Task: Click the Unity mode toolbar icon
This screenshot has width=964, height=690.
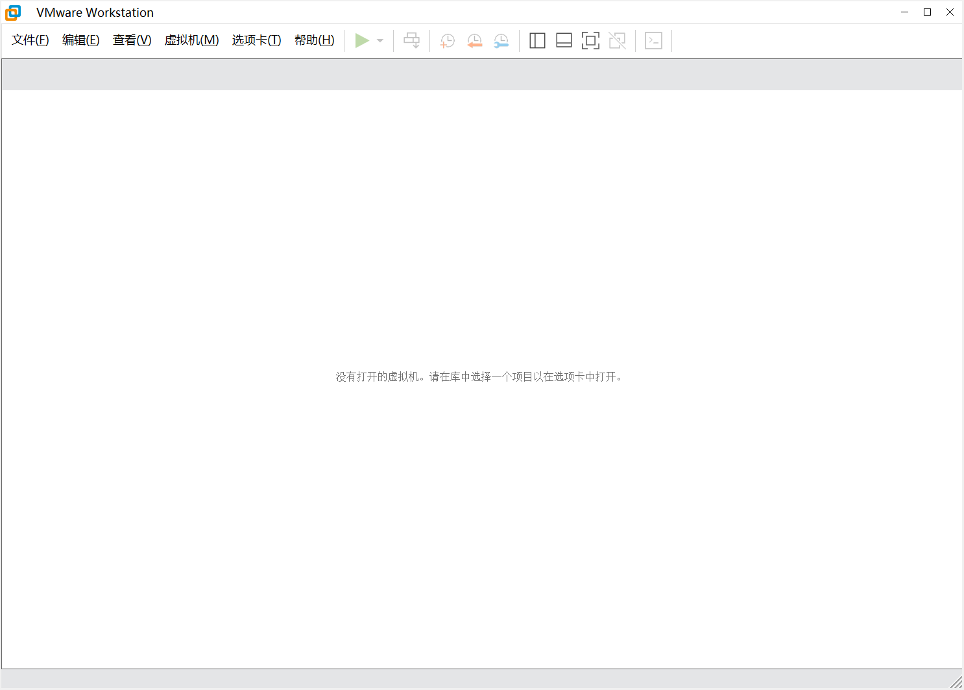Action: (x=618, y=41)
